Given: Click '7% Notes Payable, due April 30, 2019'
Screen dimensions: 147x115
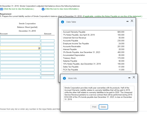Looking at the screenshot, I should [79, 35].
